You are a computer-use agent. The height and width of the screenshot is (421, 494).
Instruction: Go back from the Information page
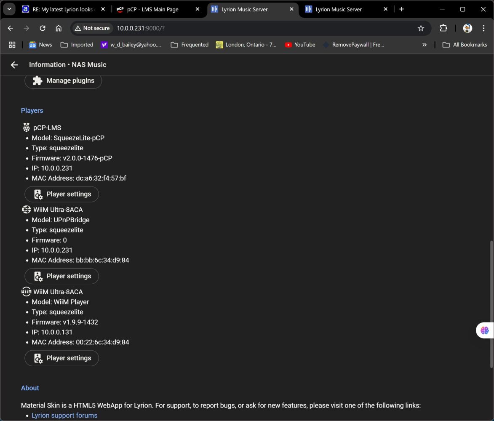coord(14,65)
